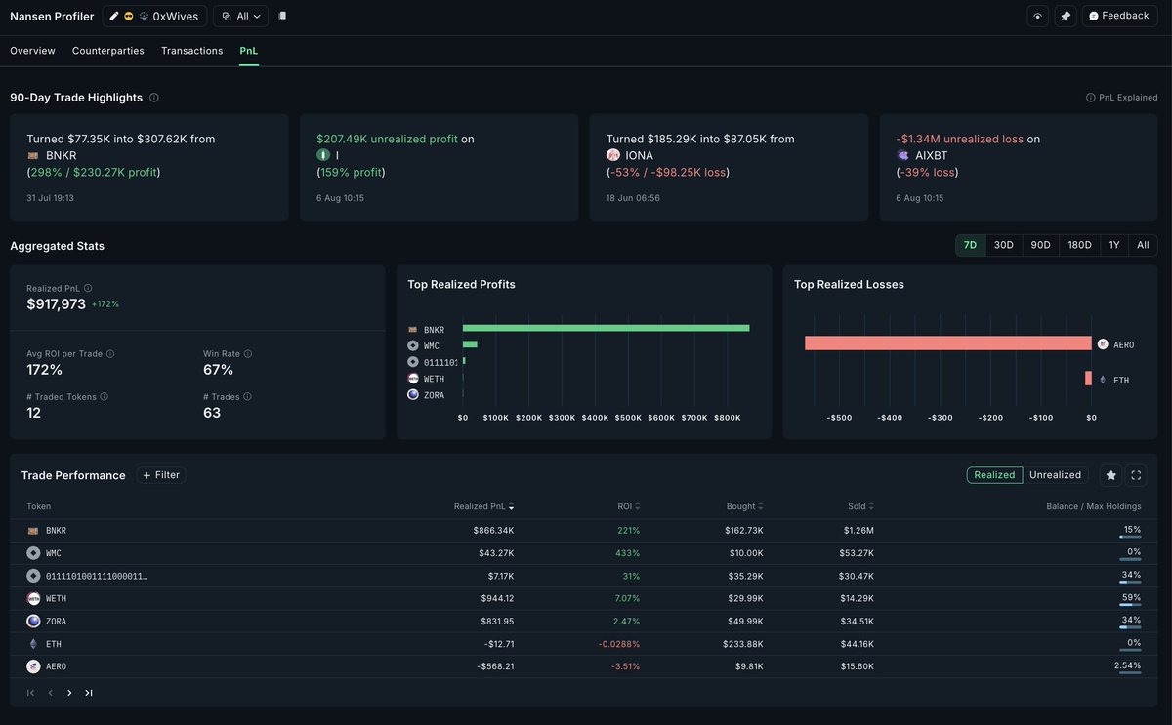Open the Transactions tab
1172x725 pixels.
pos(191,51)
